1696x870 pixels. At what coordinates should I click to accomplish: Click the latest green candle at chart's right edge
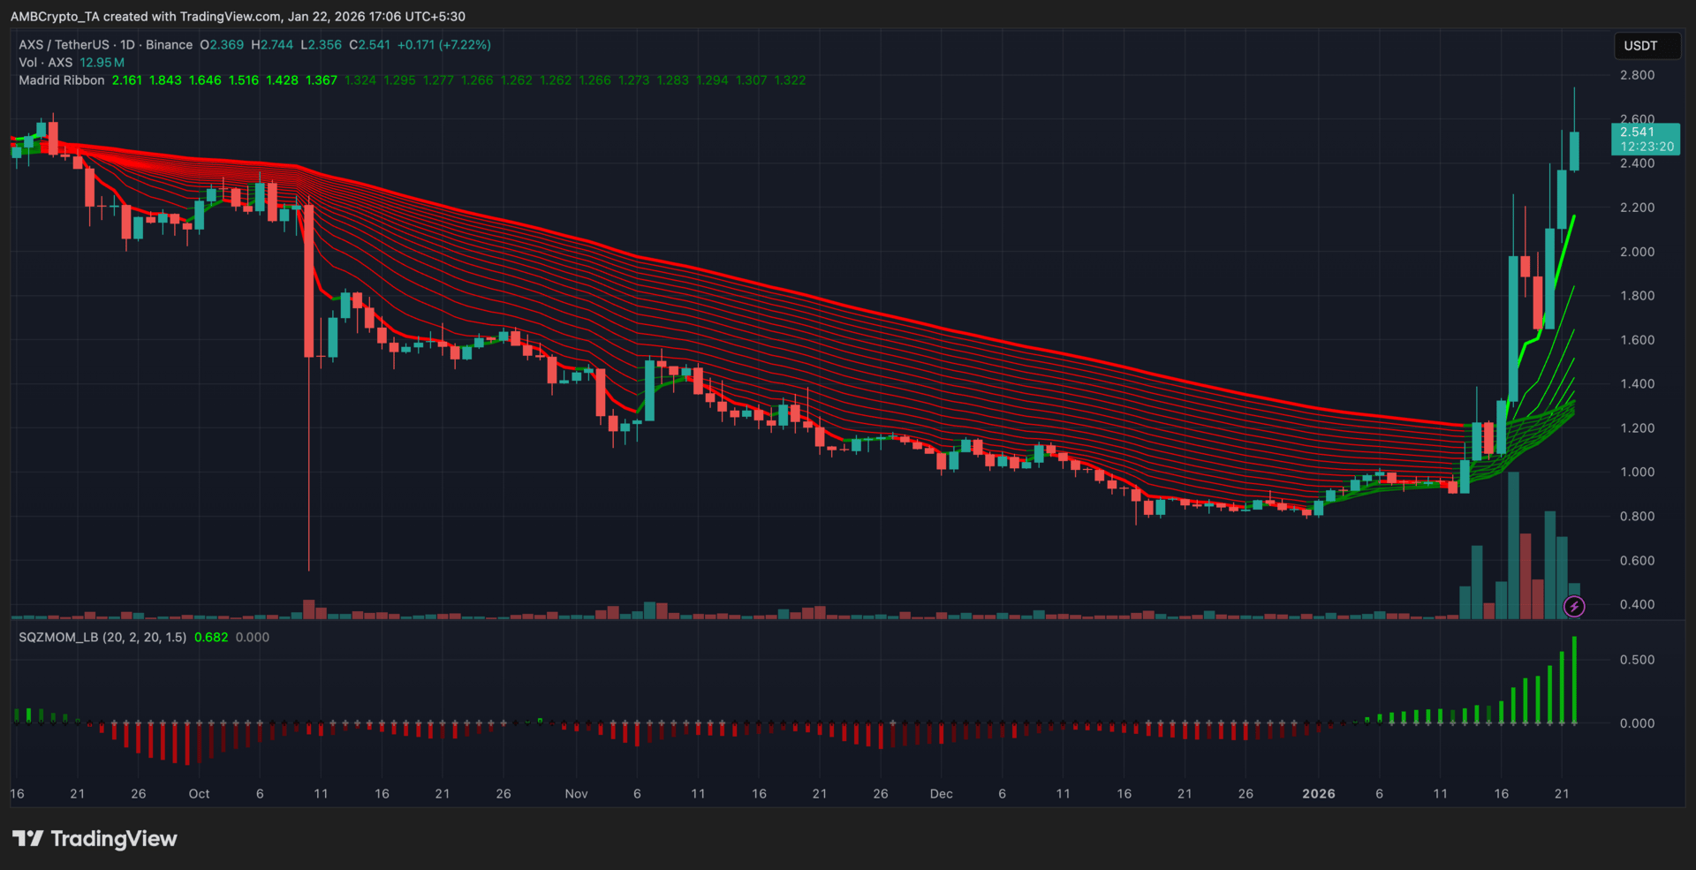(1574, 151)
